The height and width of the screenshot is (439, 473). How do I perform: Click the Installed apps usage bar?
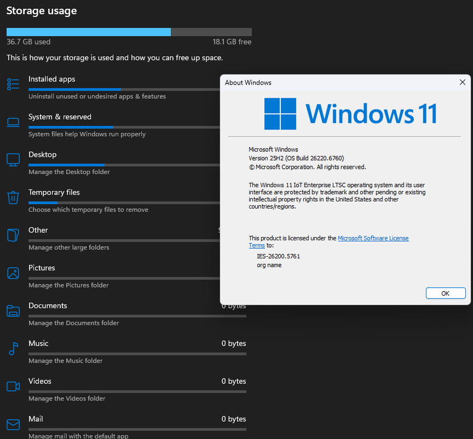124,89
